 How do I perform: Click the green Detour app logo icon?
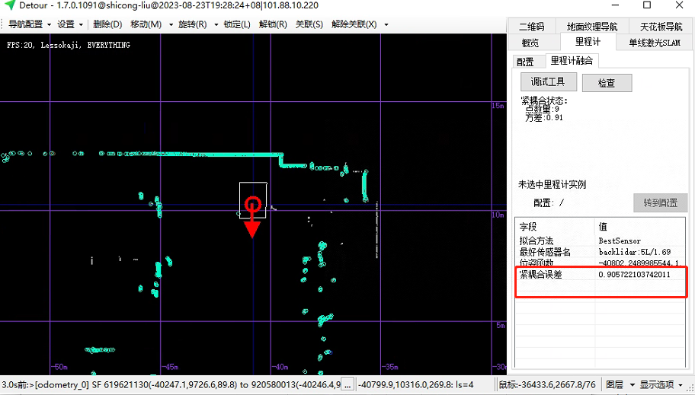tap(10, 6)
